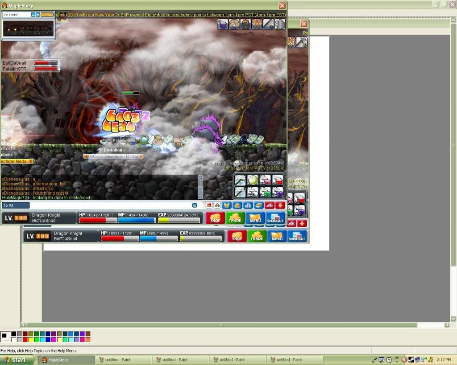The width and height of the screenshot is (457, 365).
Task: Click the "You have gained experience (+885044)" message
Action: [x=246, y=163]
